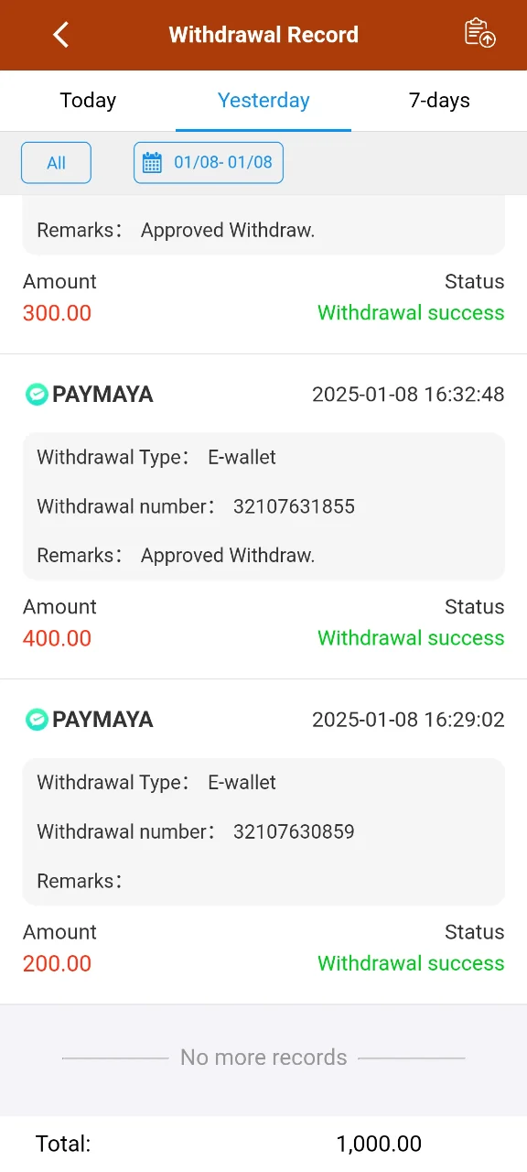Select the Yesterday tab
527x1172 pixels.
coord(263,101)
